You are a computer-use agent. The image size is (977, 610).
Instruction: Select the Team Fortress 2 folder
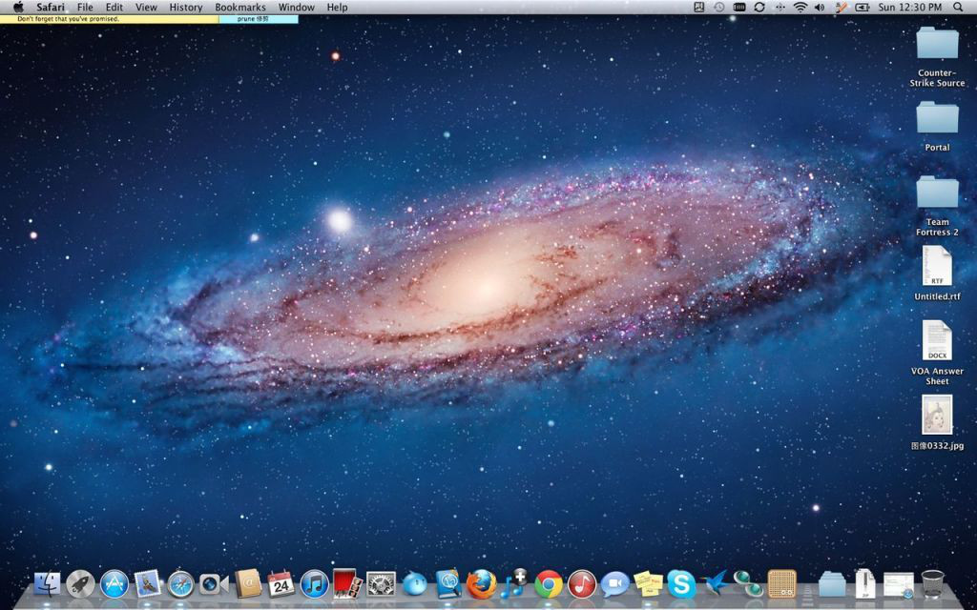pyautogui.click(x=937, y=193)
